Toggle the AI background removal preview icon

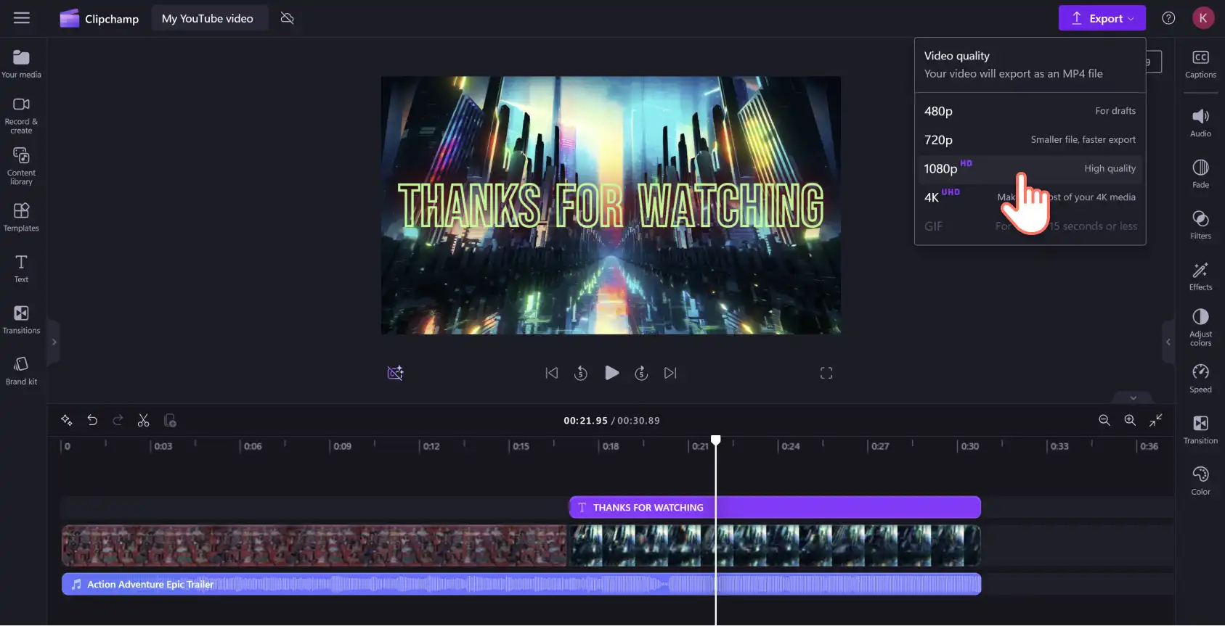(x=395, y=373)
